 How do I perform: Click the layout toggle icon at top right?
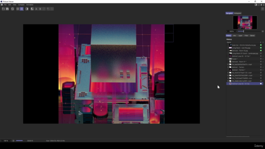[x=256, y=5]
